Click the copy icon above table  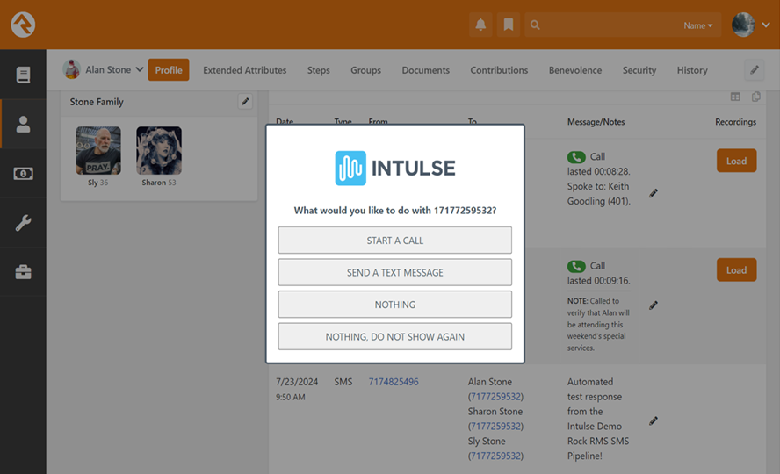point(756,97)
